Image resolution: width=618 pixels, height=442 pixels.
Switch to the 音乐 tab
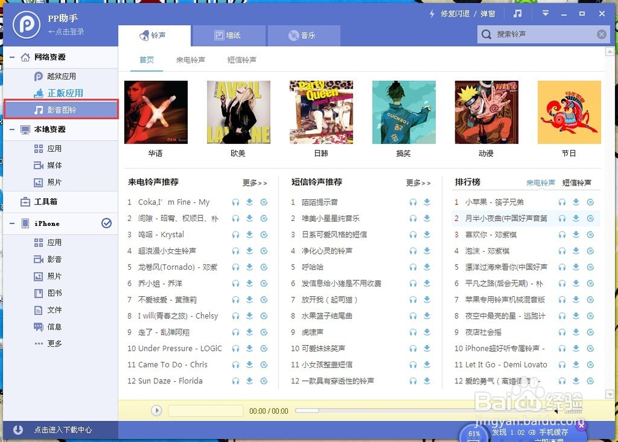(x=303, y=35)
